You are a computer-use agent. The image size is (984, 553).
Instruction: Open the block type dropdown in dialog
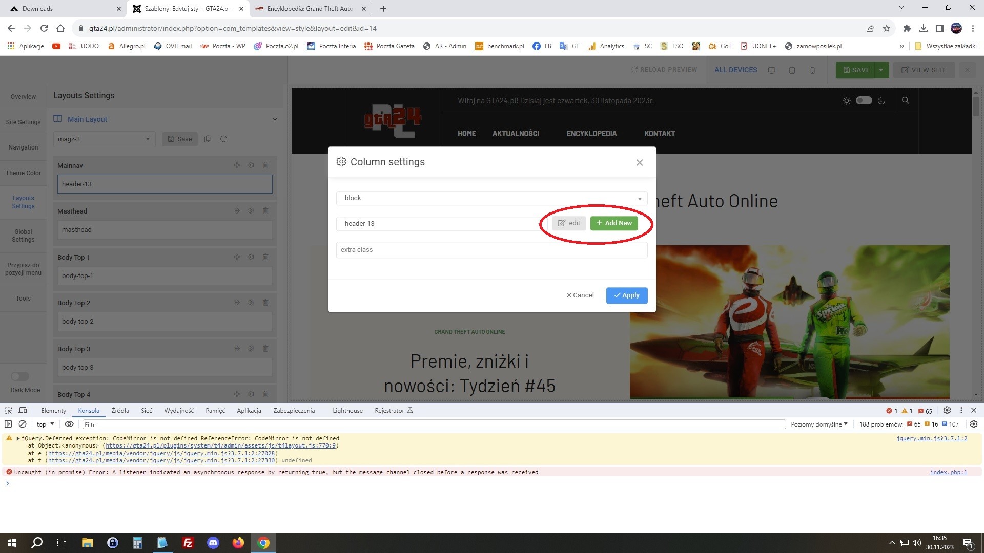491,198
